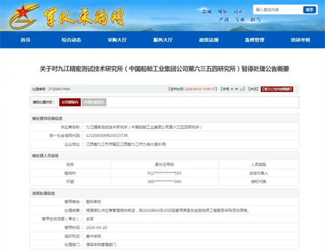Open the 监督管理 navigation item
This screenshot has width=325, height=252.
click(x=255, y=40)
